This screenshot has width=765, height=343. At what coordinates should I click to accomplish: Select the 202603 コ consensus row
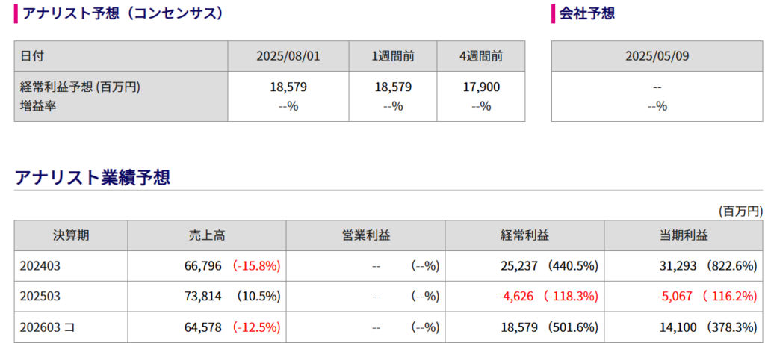tap(388, 327)
